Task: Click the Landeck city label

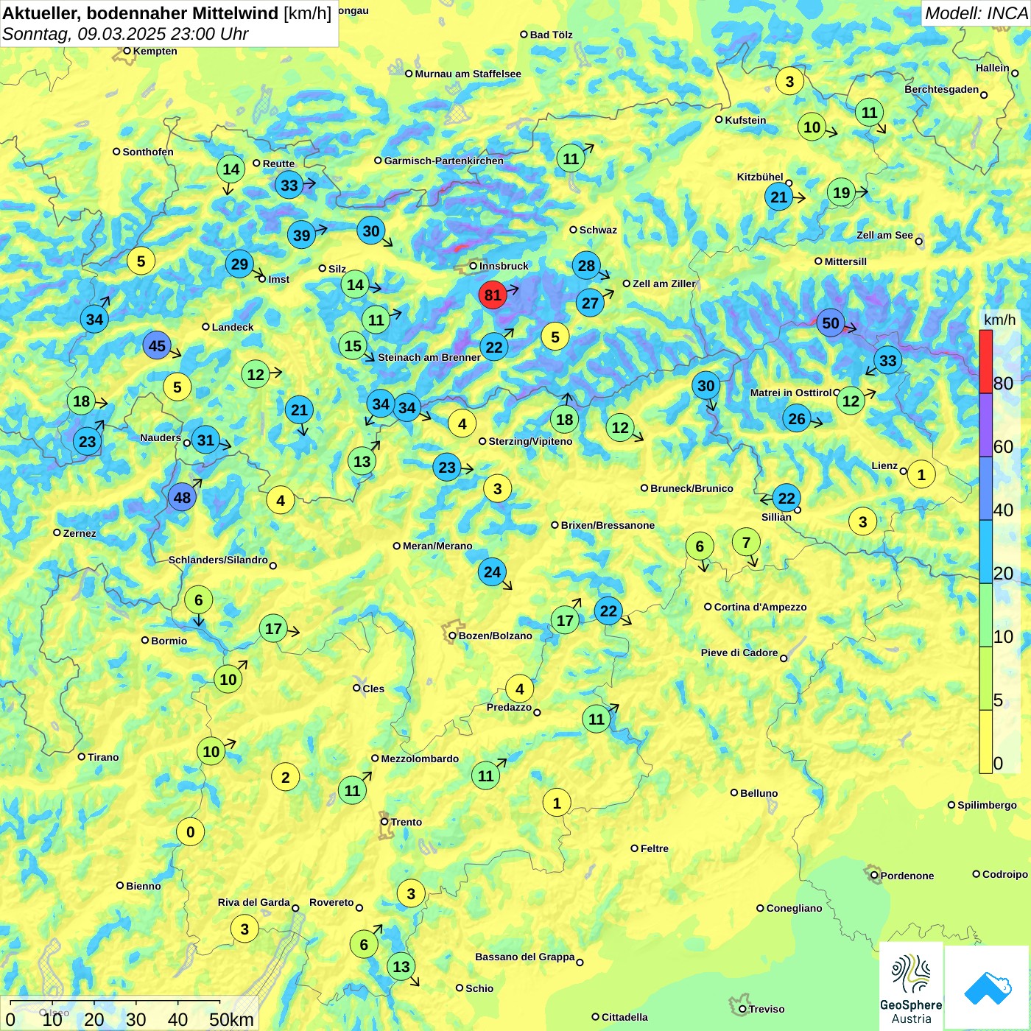Action: pyautogui.click(x=233, y=327)
